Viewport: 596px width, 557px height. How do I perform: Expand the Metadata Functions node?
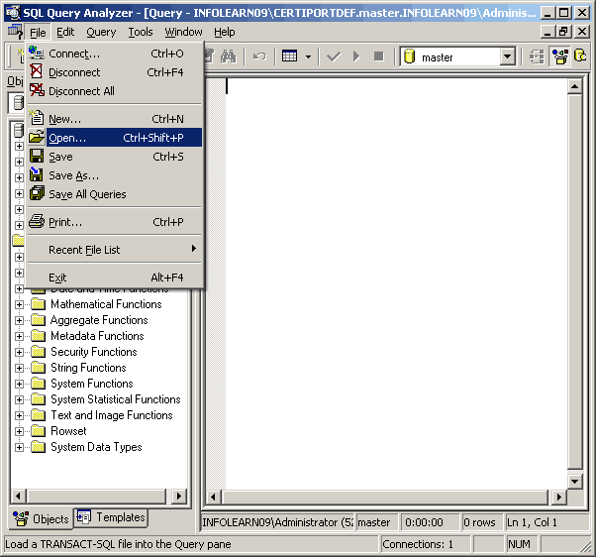19,336
